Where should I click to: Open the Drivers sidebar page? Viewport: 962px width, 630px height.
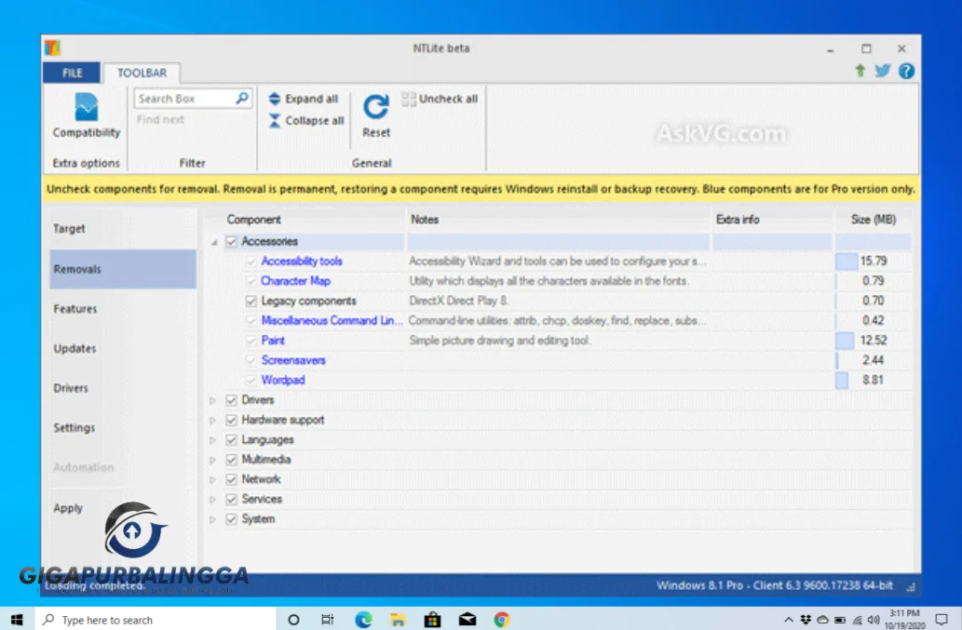123,388
